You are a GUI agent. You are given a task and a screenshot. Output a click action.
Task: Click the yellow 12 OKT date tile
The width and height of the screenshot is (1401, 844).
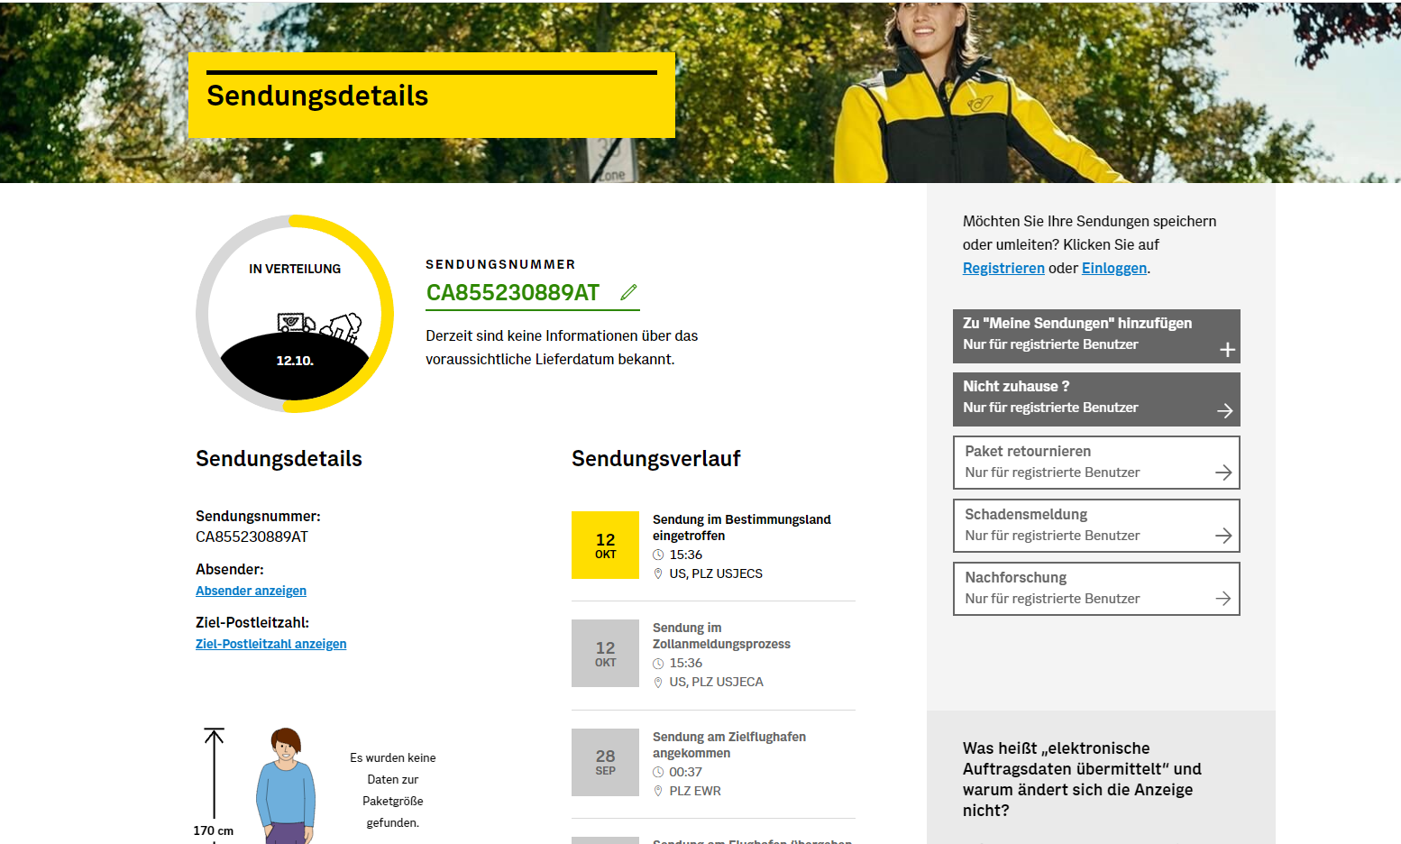[x=605, y=546]
